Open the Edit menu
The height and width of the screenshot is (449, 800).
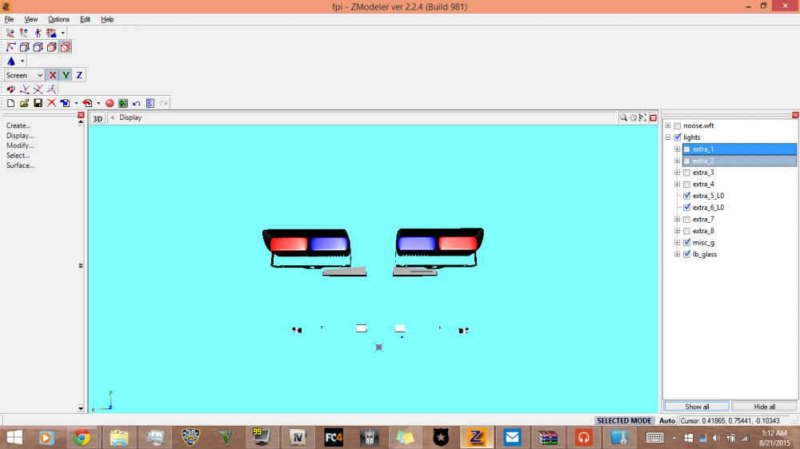[x=85, y=19]
